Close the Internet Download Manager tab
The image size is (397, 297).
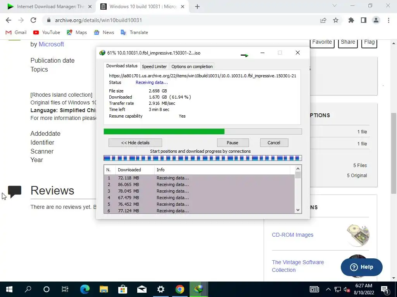point(90,7)
